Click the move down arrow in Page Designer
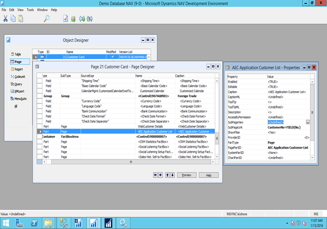The height and width of the screenshot is (229, 327). coord(173,175)
